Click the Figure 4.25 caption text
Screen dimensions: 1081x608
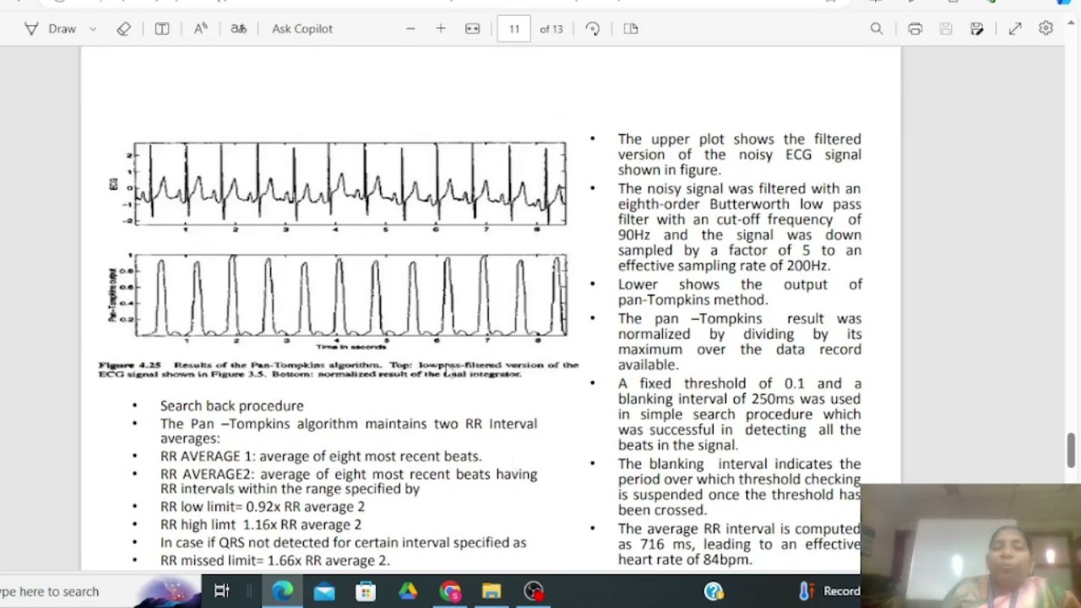(339, 369)
